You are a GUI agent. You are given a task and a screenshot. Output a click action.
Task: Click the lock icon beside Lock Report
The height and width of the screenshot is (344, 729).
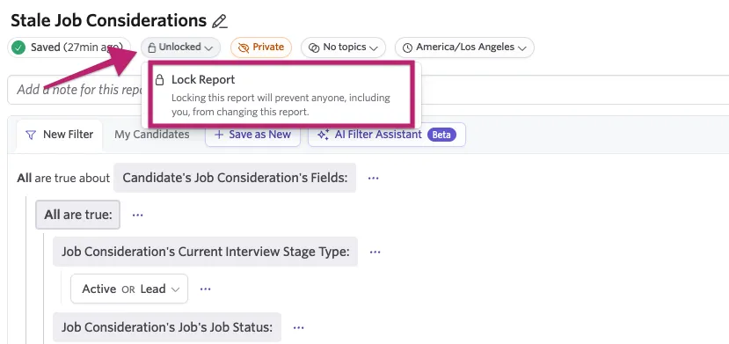point(159,80)
